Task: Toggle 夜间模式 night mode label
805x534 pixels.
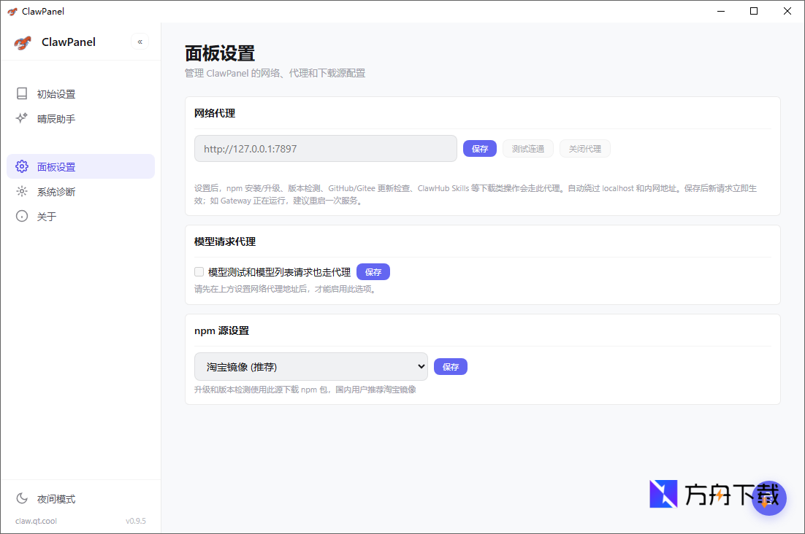Action: pyautogui.click(x=56, y=499)
